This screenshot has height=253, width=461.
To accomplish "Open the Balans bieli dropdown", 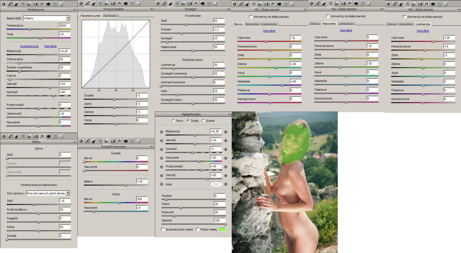I will [68, 18].
